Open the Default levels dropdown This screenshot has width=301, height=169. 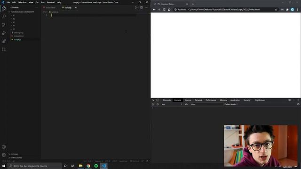coord(231,104)
